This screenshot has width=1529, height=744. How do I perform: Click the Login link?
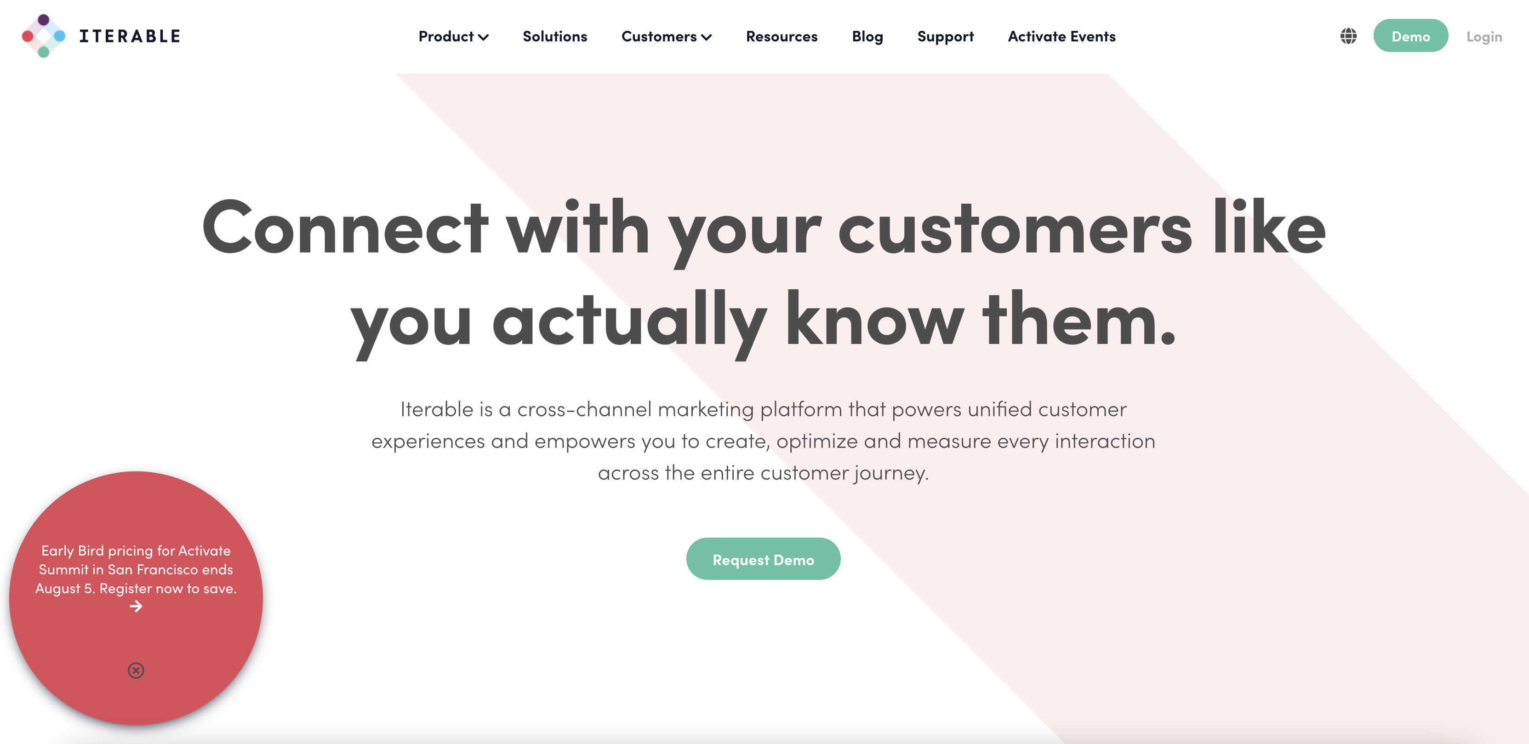(1484, 37)
